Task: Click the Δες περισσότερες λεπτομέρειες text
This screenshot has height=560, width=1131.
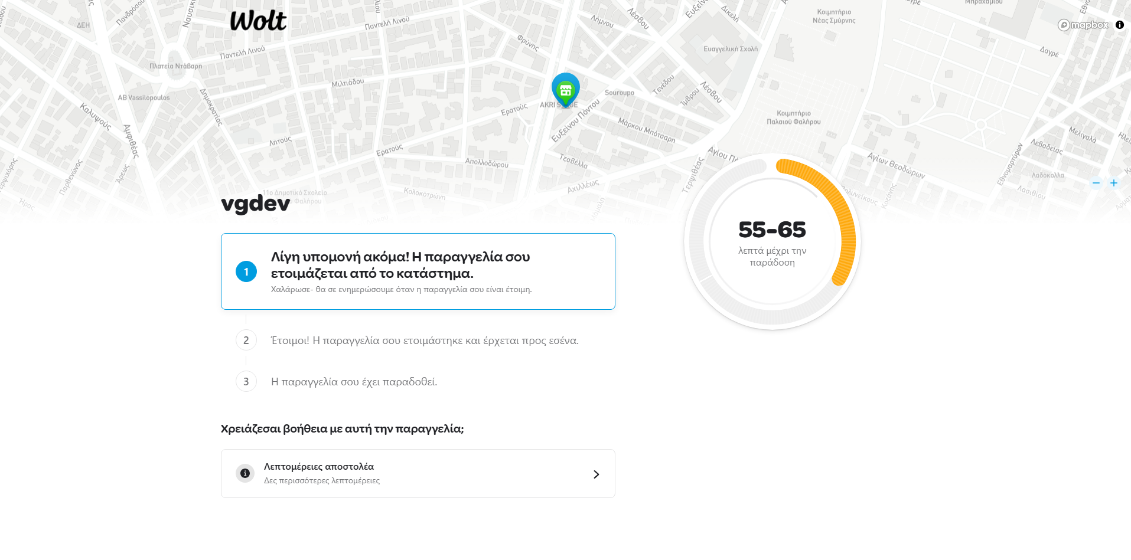Action: pos(322,481)
